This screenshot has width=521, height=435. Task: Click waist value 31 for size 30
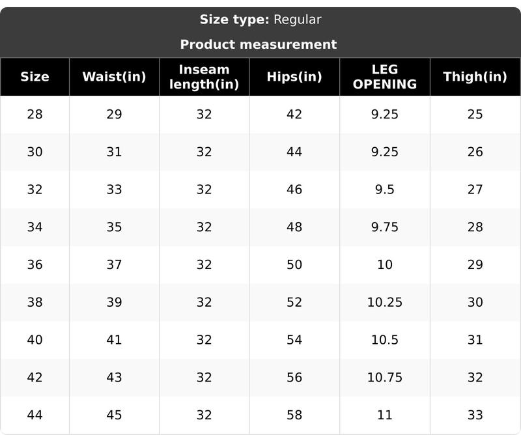[114, 152]
